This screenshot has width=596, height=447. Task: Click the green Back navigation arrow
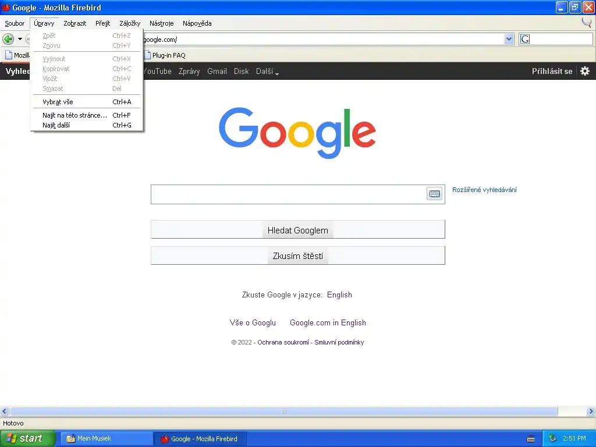coord(8,39)
